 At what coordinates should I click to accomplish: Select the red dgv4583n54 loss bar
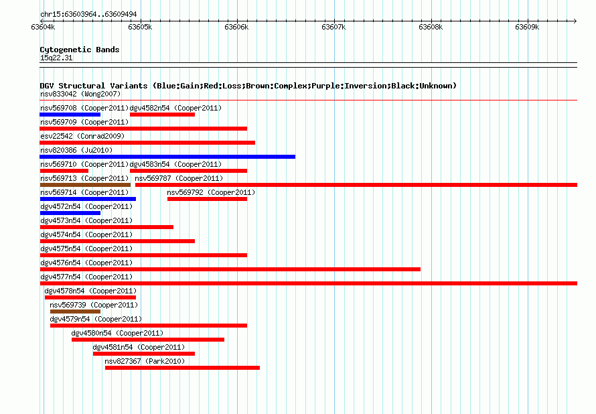point(189,171)
